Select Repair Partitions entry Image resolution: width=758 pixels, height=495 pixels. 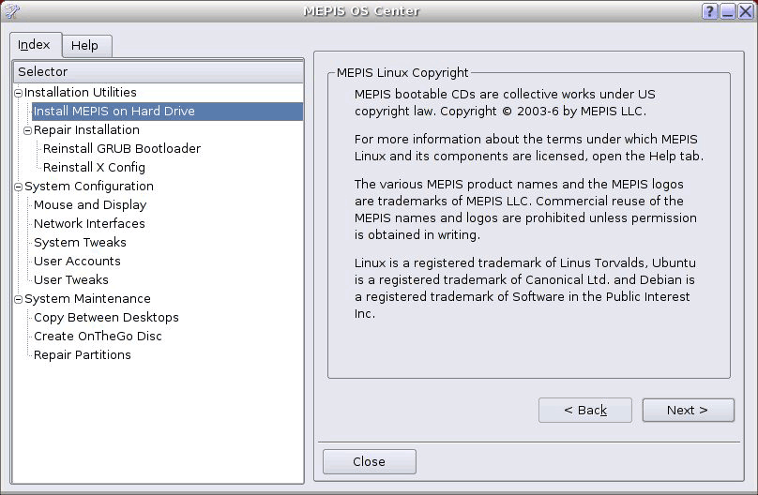[83, 355]
